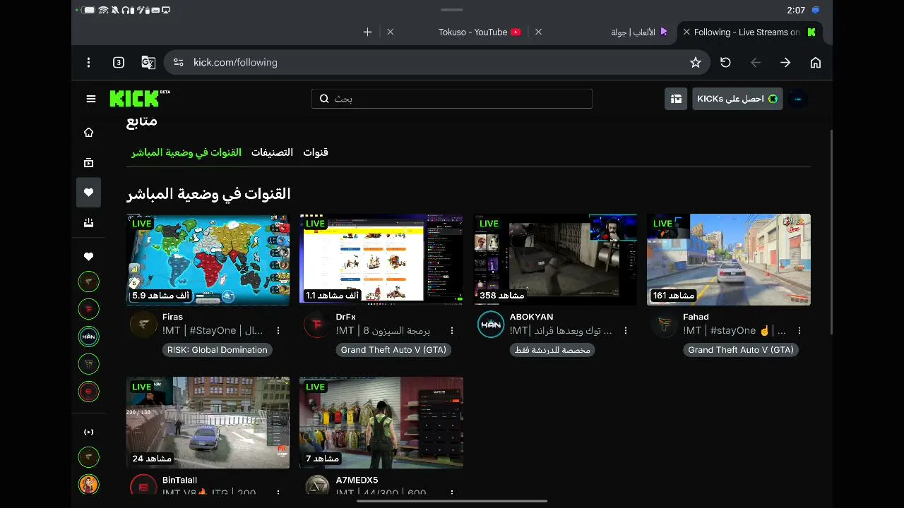This screenshot has width=904, height=508.
Task: Open the Firas channel name link
Action: pos(172,317)
